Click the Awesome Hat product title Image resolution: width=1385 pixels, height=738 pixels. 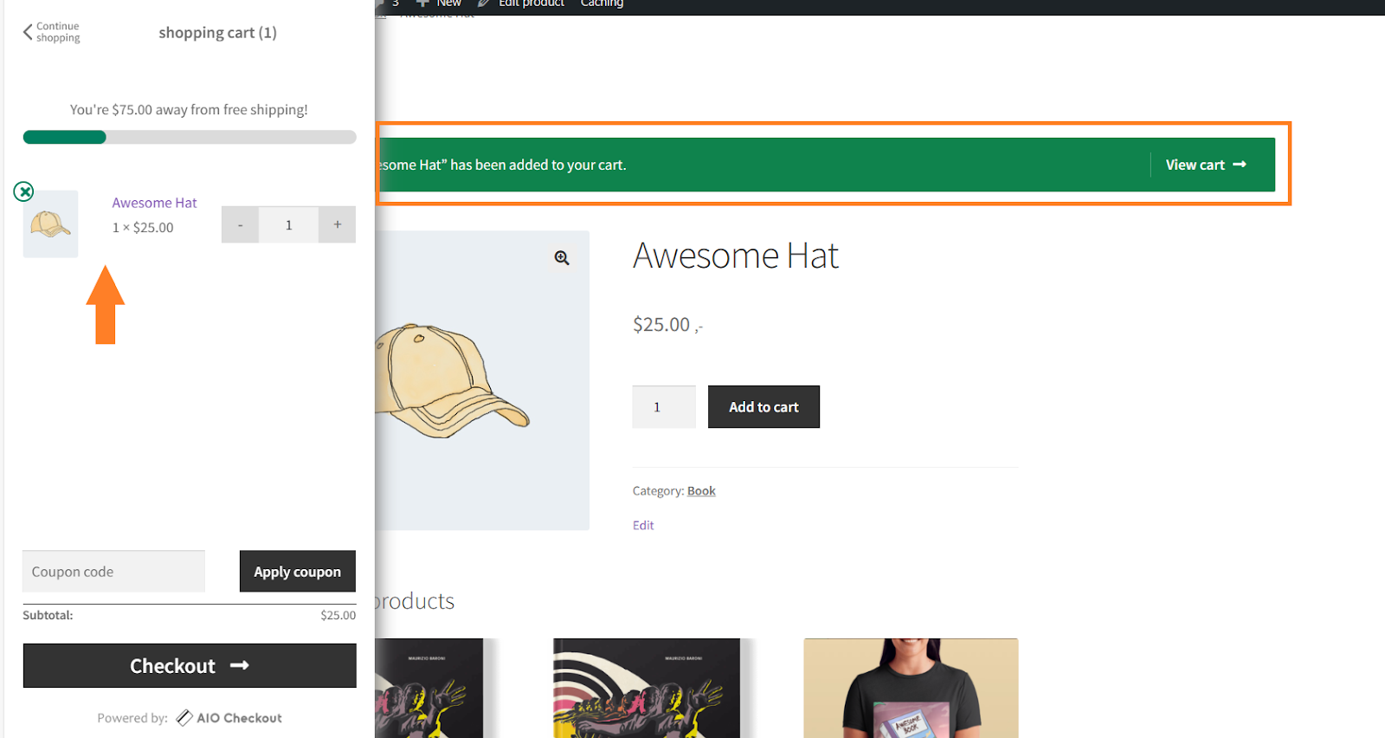point(736,256)
